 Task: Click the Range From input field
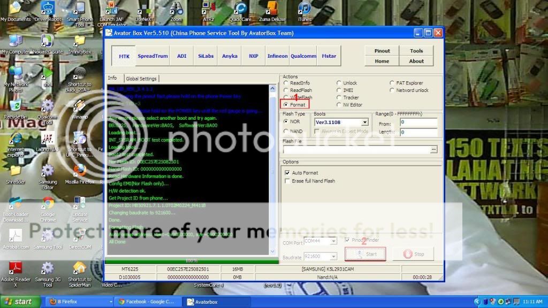(x=418, y=122)
